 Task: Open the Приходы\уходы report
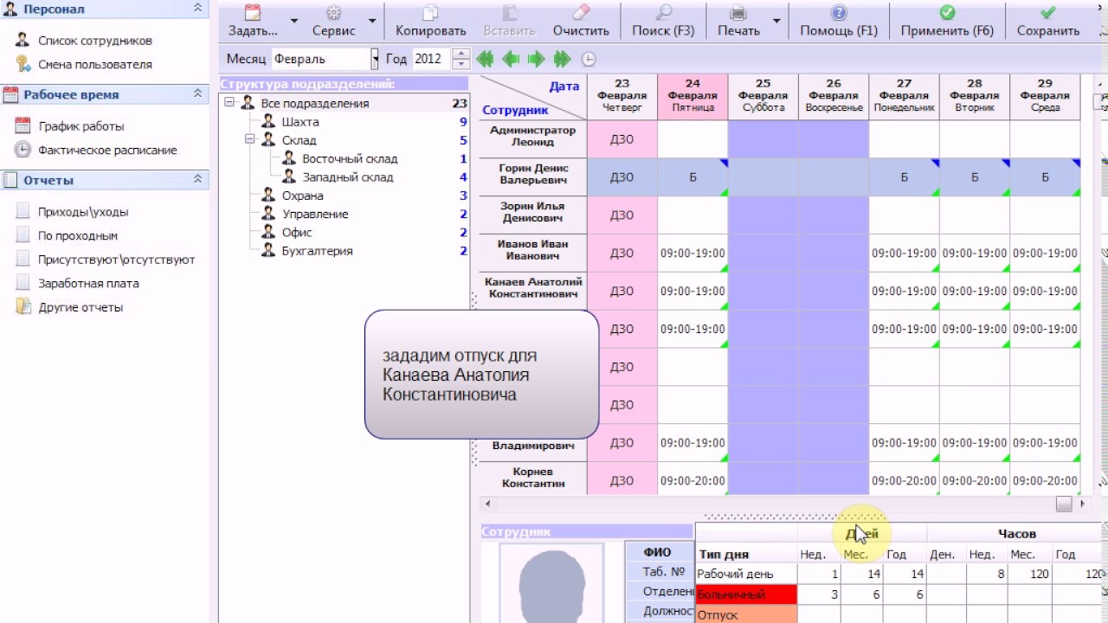[x=83, y=211]
